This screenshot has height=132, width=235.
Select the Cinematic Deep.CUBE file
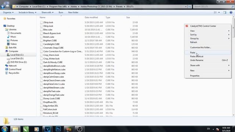tap(53, 48)
